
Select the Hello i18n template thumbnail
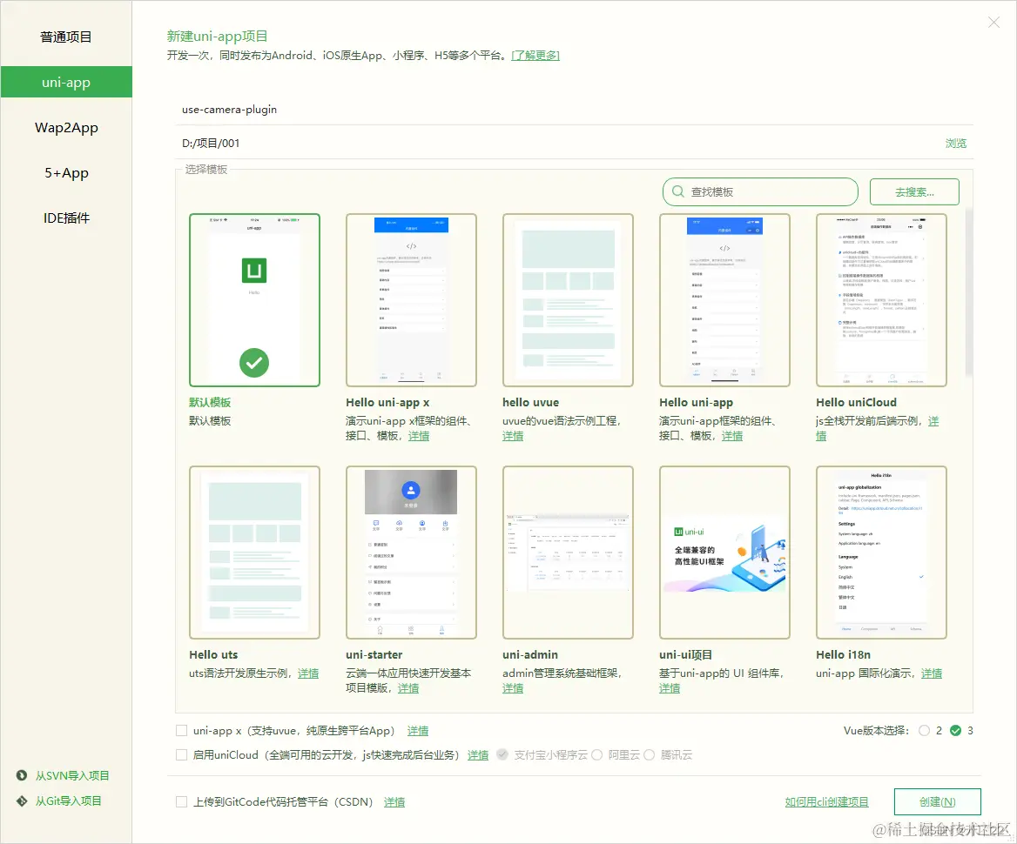click(x=881, y=553)
